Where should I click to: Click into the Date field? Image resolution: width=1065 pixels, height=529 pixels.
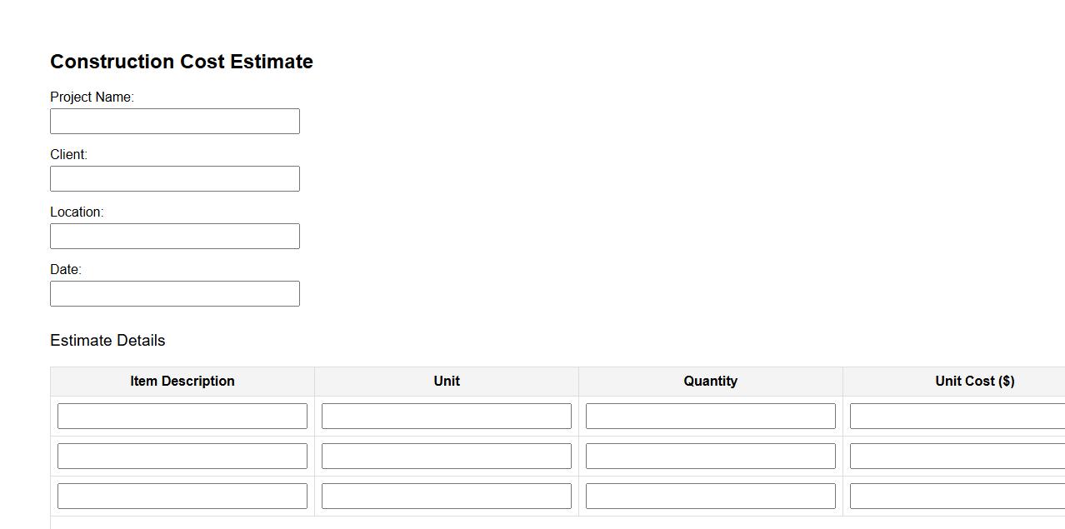pyautogui.click(x=175, y=293)
